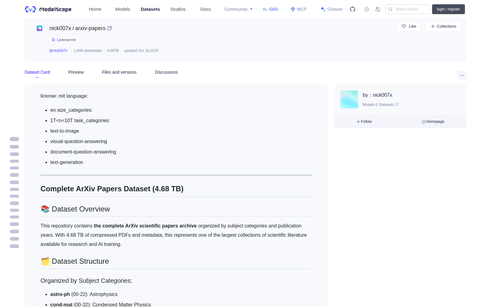The image size is (491, 307).
Task: Click the "updated Oct 18,2025" text
Action: point(141,51)
